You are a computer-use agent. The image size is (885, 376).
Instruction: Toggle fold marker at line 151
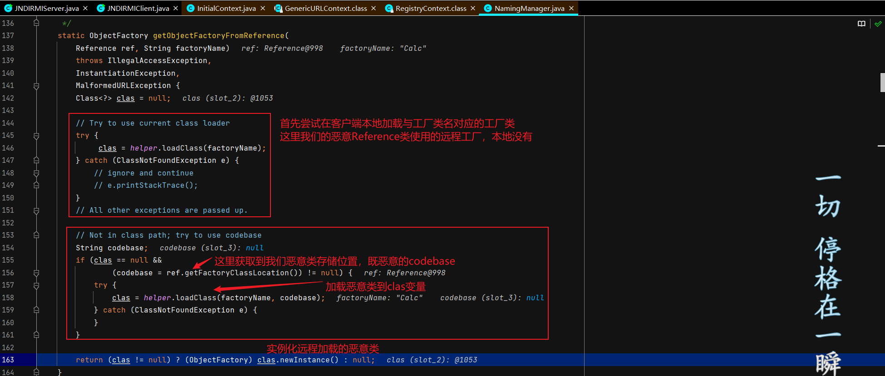click(x=36, y=210)
